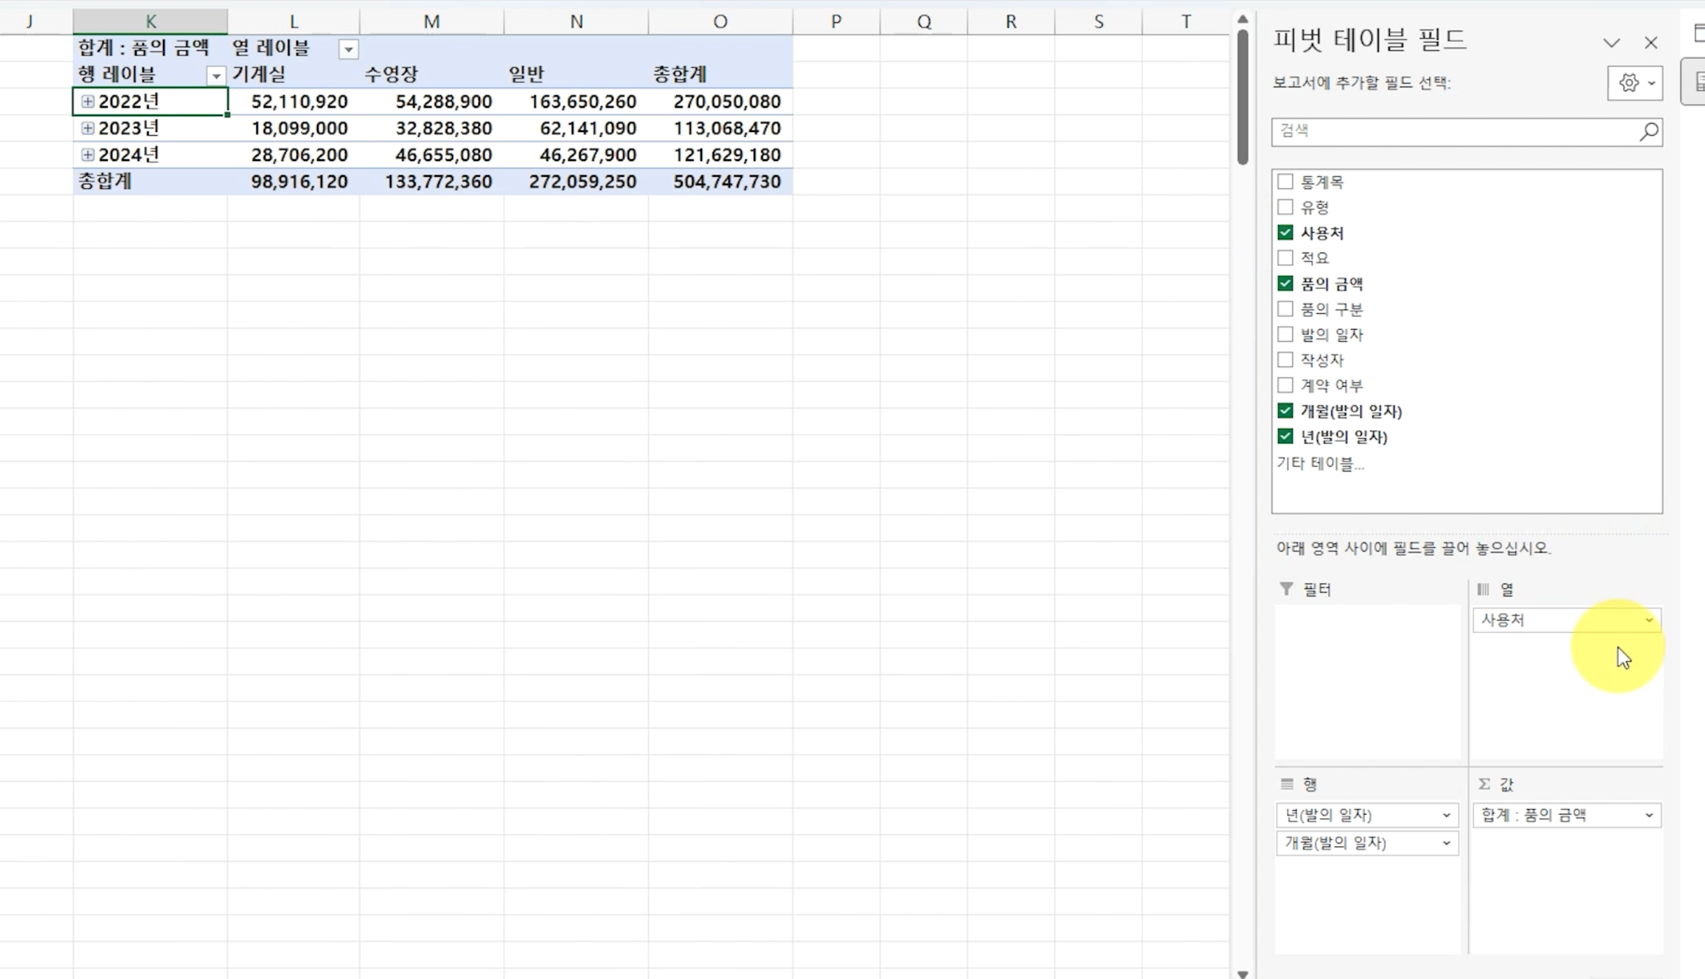The image size is (1705, 979).
Task: Open the pane options chevron beside the pane title
Action: point(1611,43)
